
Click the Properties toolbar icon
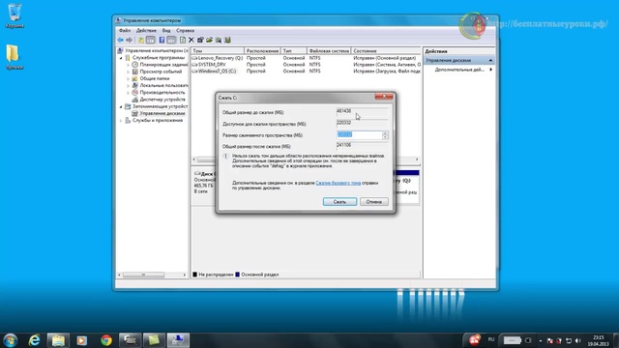(200, 40)
